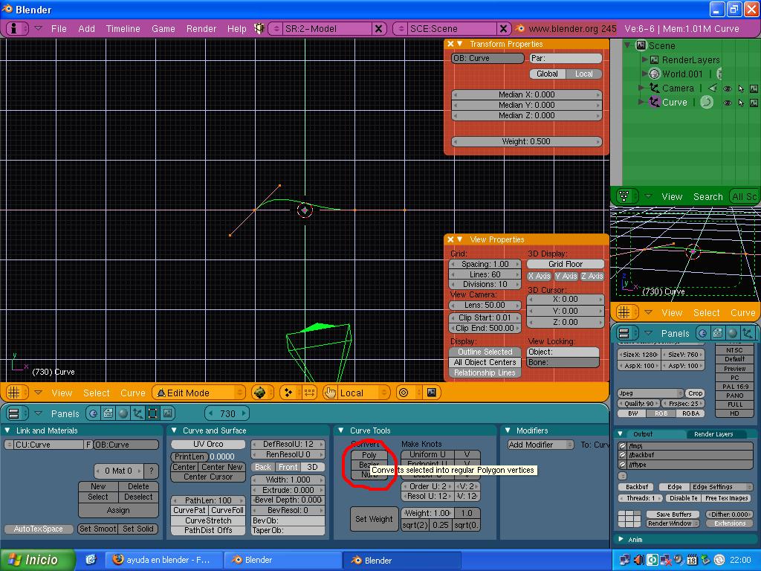Select the Logic context pacman icon
This screenshot has height=571, width=761.
click(93, 413)
